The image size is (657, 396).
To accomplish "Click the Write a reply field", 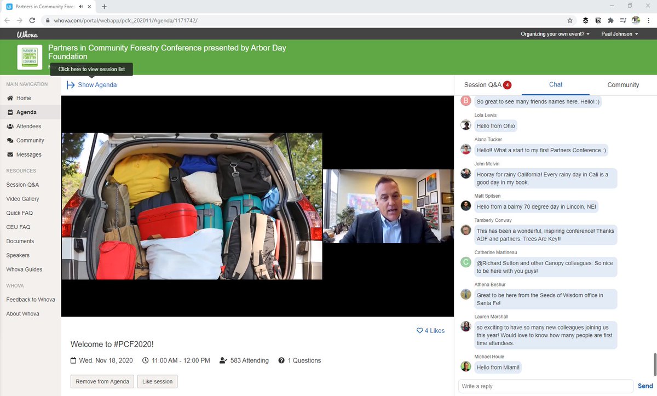I will 546,386.
